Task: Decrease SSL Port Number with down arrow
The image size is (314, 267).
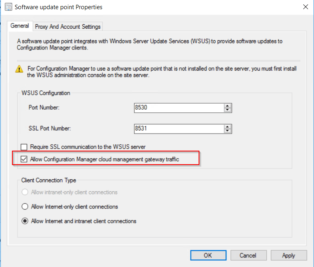Action: 228,131
